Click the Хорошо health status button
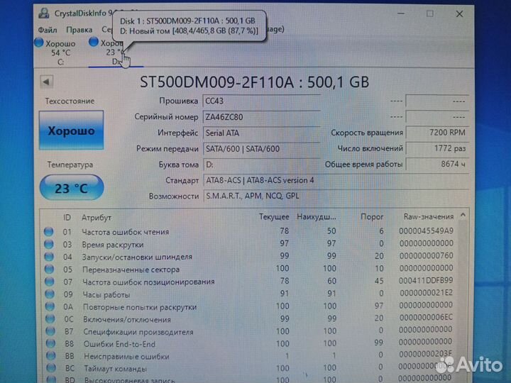The width and height of the screenshot is (511, 383). point(71,131)
